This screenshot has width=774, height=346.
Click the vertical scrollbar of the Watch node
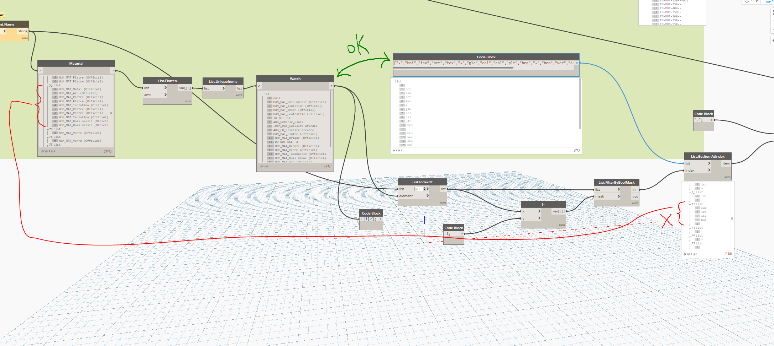pyautogui.click(x=331, y=119)
